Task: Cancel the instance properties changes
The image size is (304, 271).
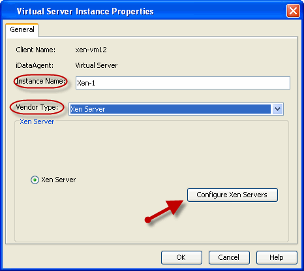Action: 229,257
